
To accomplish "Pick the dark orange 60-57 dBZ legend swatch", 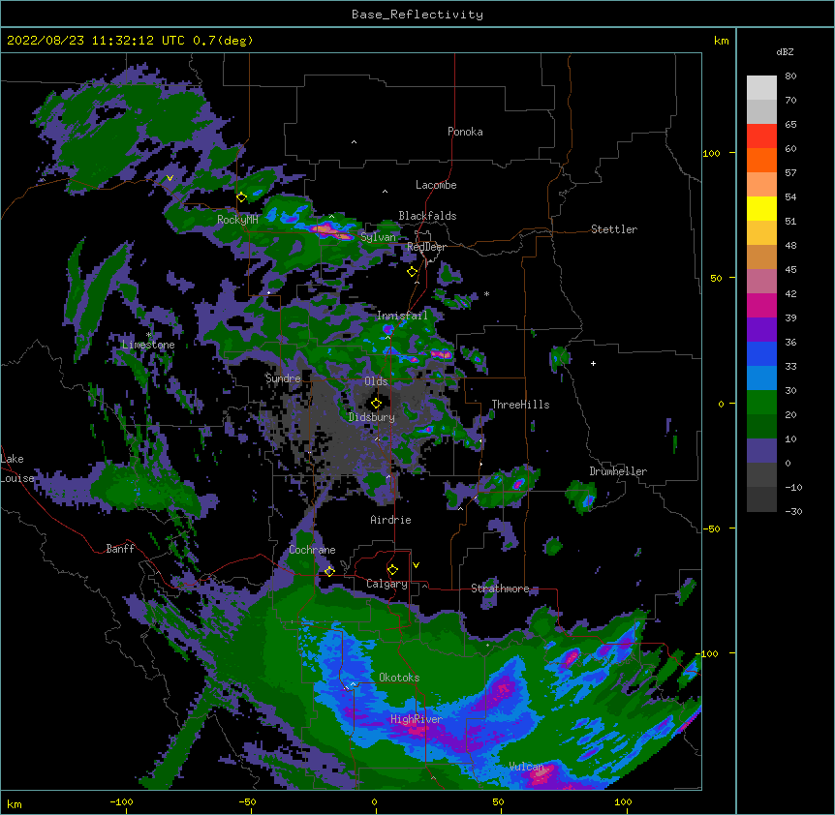I will pos(761,160).
